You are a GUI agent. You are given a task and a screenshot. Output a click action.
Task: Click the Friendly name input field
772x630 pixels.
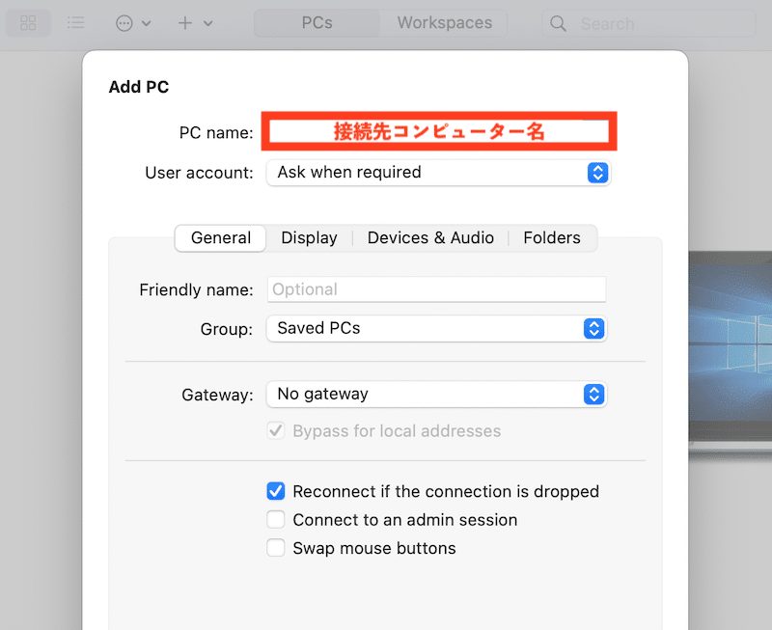tap(436, 289)
